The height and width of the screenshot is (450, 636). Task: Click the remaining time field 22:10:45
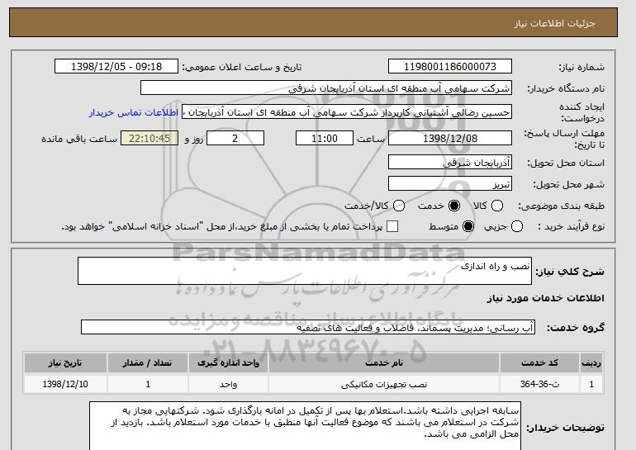150,138
